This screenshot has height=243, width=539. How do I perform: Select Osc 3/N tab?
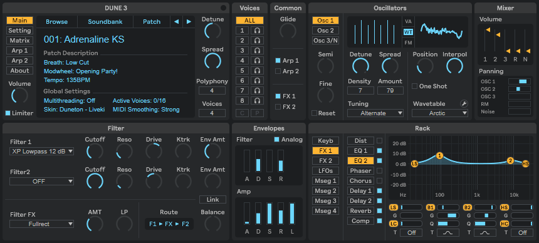325,41
